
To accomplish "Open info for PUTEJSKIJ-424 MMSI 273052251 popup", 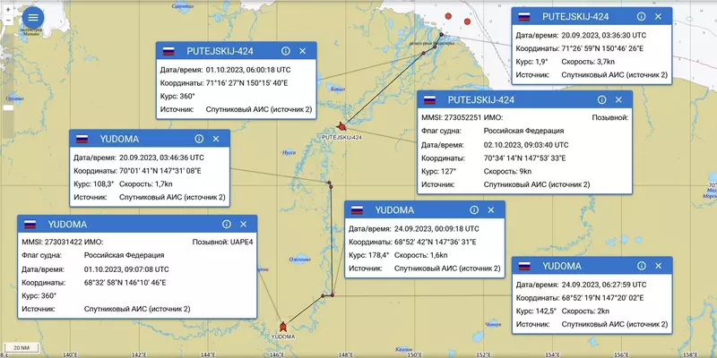I will [601, 99].
